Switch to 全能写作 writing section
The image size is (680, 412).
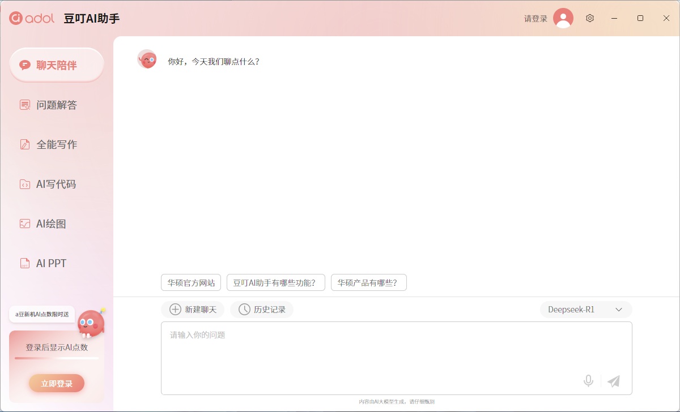click(57, 144)
